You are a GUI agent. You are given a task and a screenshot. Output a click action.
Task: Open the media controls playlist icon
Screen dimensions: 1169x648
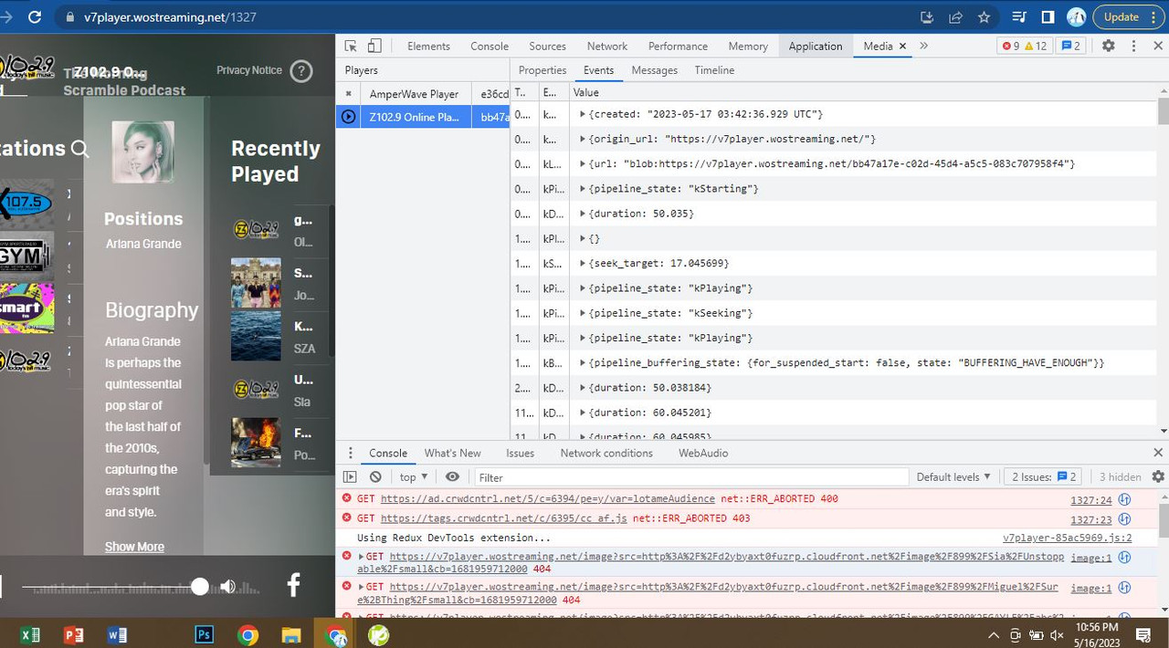[x=1019, y=16]
